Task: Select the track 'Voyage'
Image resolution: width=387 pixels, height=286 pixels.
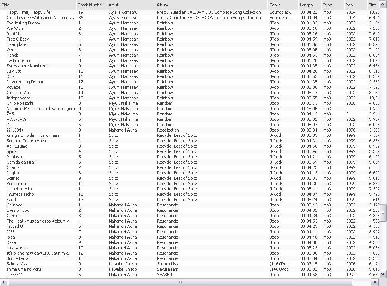Action: click(13, 87)
